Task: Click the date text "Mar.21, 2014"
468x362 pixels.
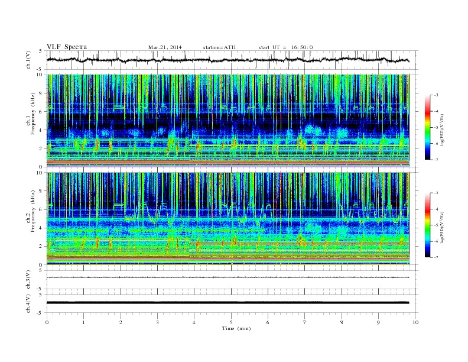Action: coord(165,47)
